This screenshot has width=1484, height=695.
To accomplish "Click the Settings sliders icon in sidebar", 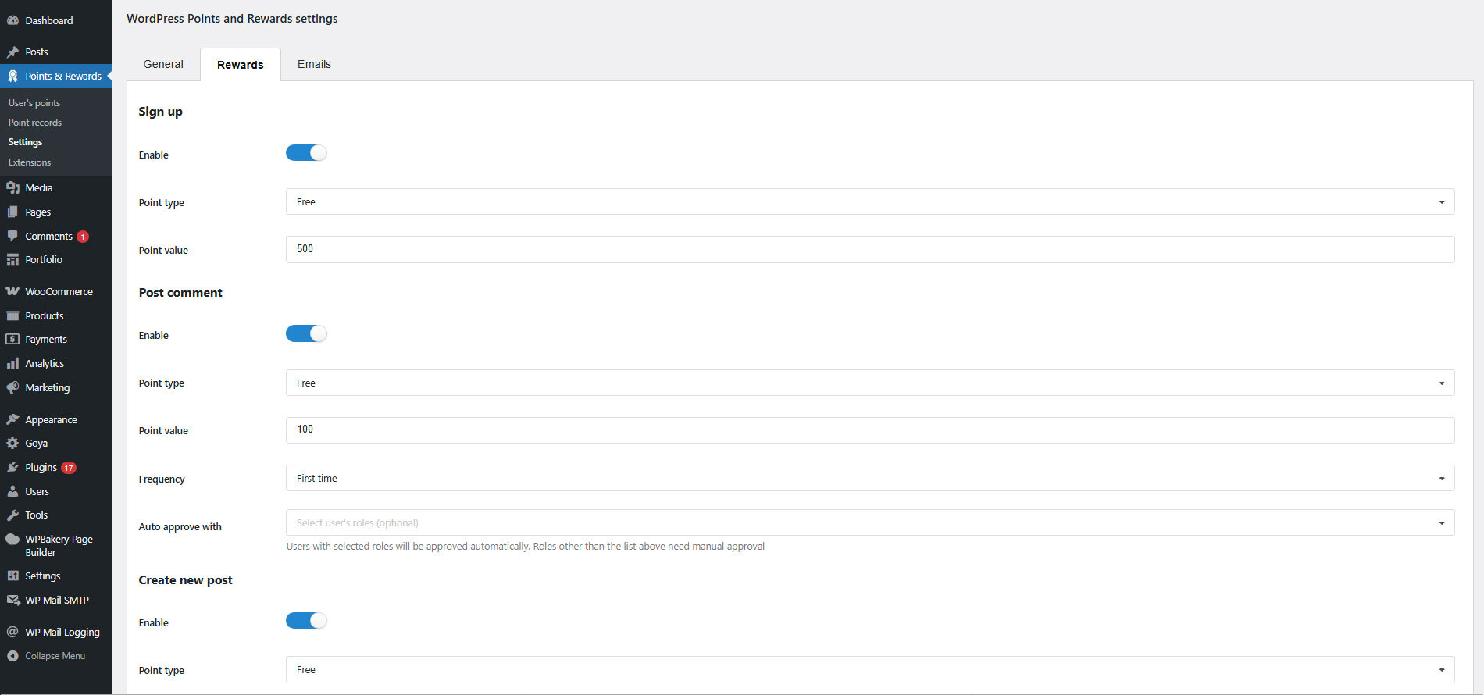I will [12, 576].
